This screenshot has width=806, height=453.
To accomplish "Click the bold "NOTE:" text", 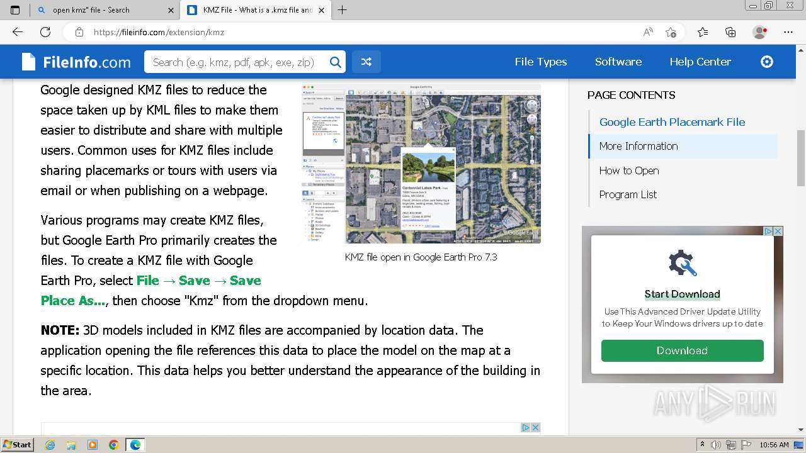I will [x=60, y=330].
